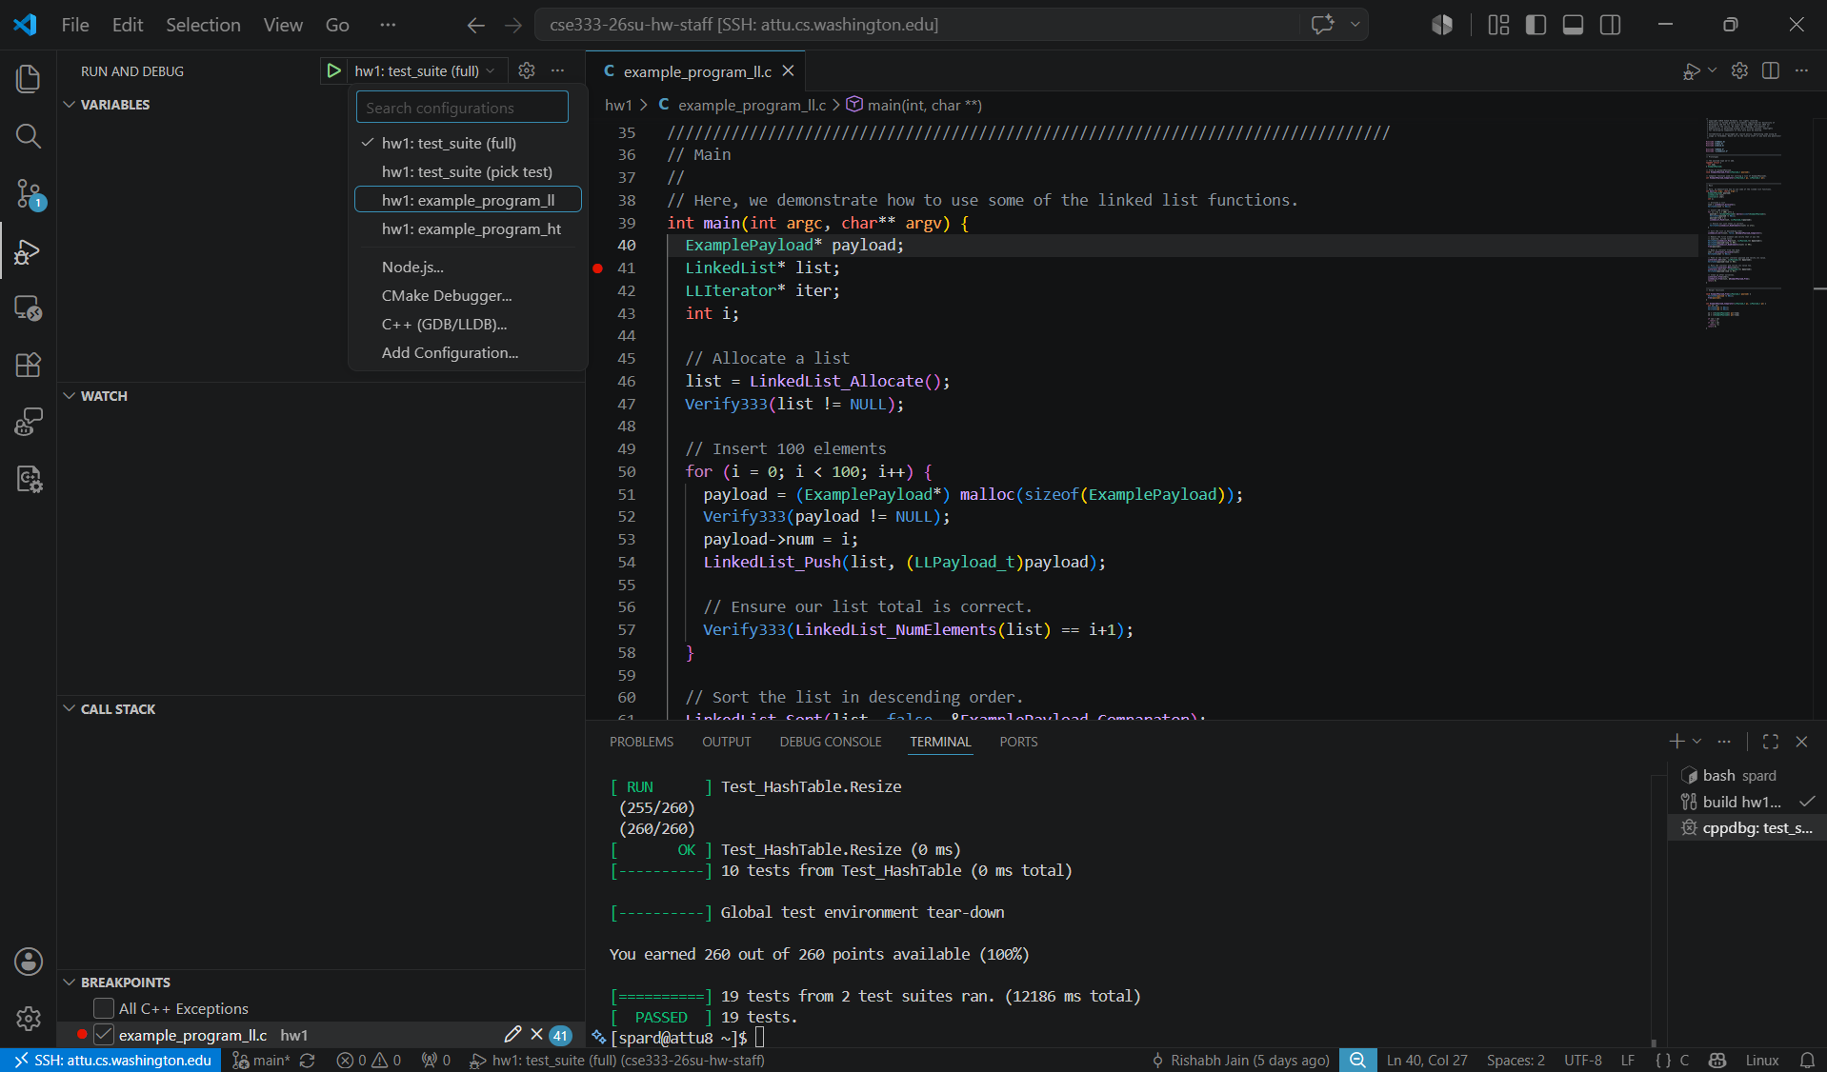
Task: Click the errors and warnings counter
Action: tap(369, 1061)
